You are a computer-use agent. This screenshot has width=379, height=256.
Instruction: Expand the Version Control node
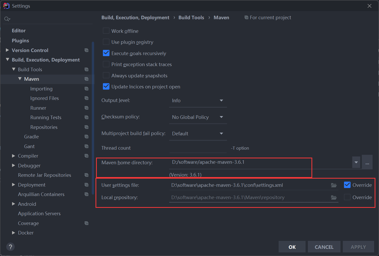(7, 50)
